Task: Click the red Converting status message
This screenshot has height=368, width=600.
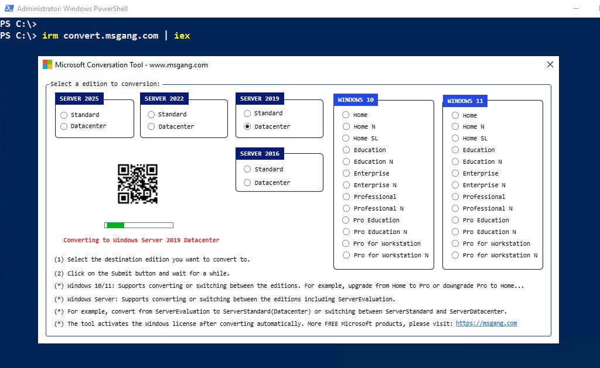Action: click(x=141, y=240)
